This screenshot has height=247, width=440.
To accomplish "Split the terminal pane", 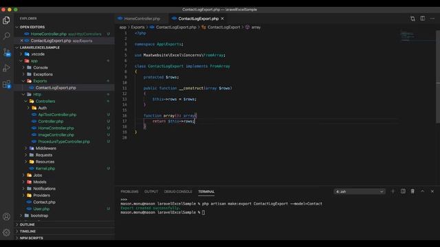I will click(403, 191).
